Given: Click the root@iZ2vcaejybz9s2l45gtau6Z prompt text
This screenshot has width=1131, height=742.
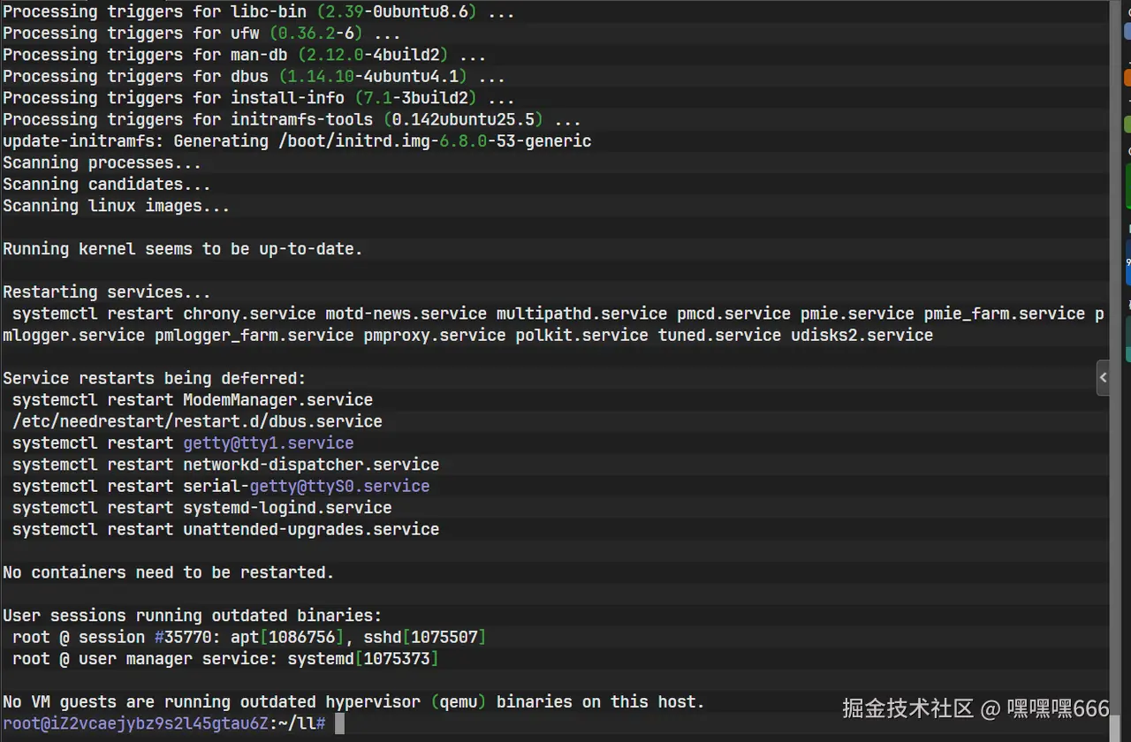Looking at the screenshot, I should [134, 724].
